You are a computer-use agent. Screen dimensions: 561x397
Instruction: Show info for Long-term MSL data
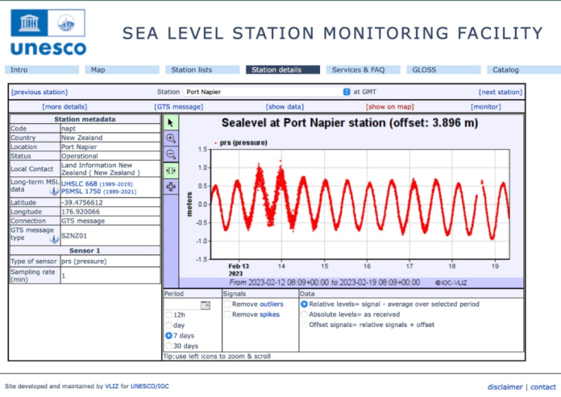(54, 191)
